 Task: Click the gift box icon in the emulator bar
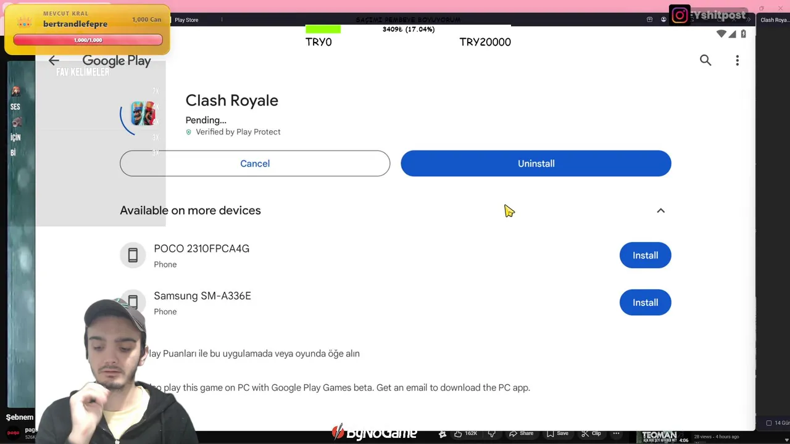coord(649,19)
